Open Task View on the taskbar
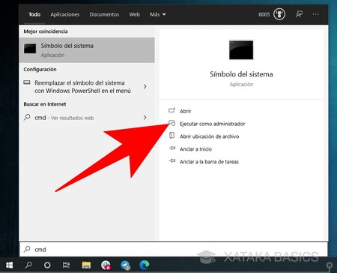 click(66, 265)
